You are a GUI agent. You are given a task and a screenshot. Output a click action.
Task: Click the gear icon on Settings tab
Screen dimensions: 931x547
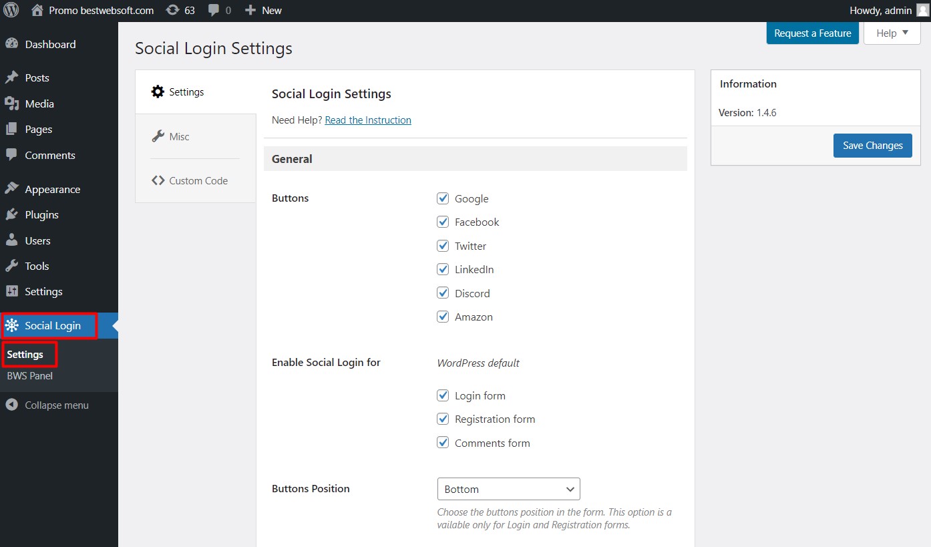[x=158, y=92]
